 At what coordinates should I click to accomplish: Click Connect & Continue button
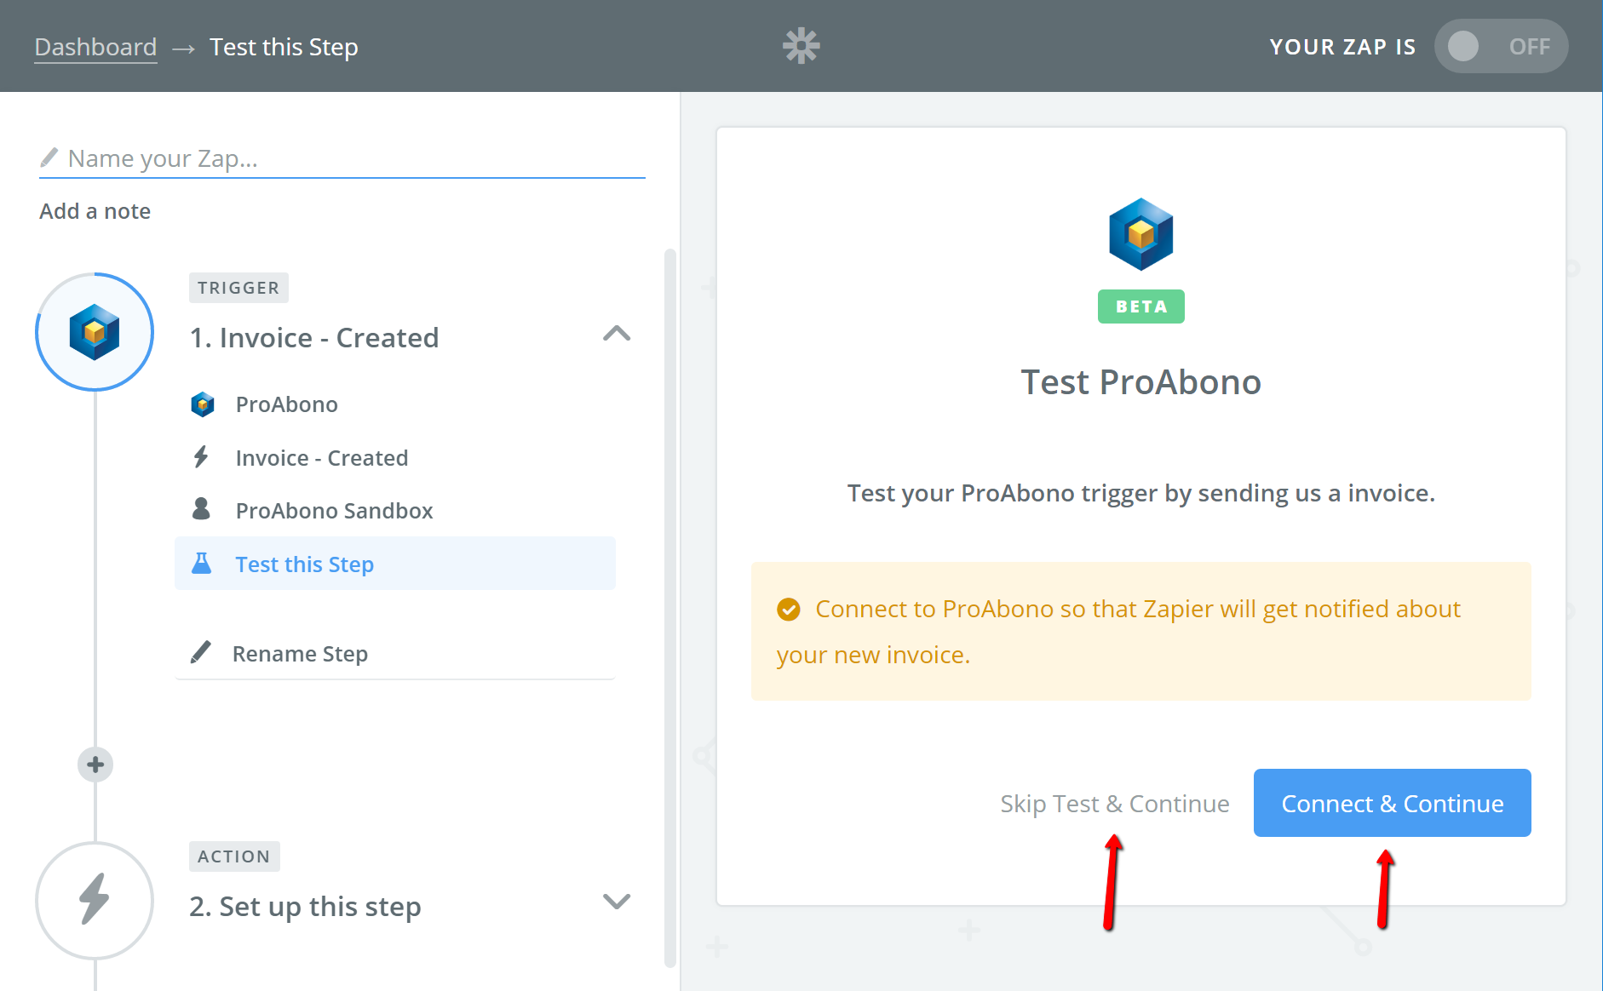click(x=1392, y=803)
